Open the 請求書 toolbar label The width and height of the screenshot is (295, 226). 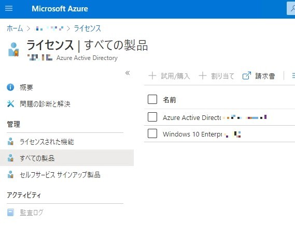pyautogui.click(x=265, y=76)
